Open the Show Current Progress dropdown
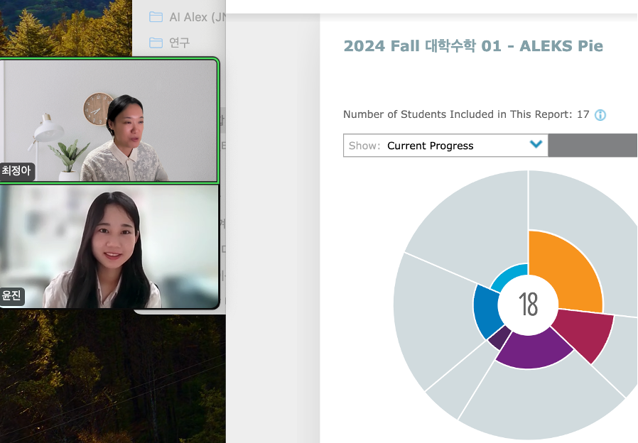The height and width of the screenshot is (443, 638). (x=445, y=146)
